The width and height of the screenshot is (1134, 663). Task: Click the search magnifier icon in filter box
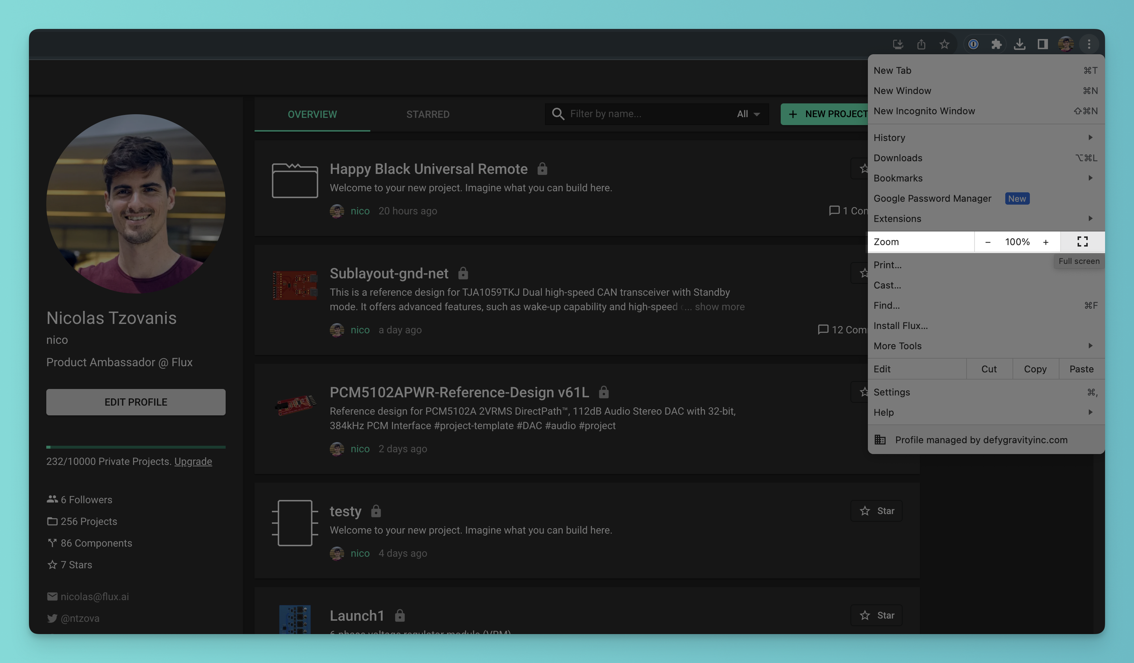point(558,114)
